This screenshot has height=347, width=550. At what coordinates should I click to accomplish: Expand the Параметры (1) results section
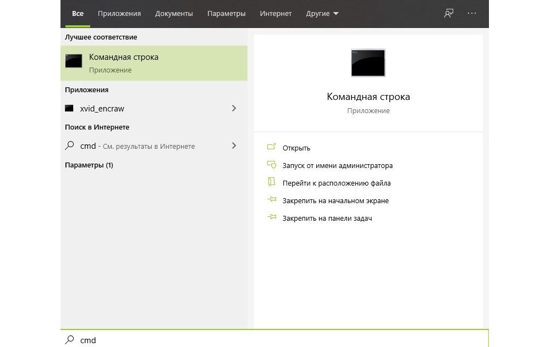click(x=89, y=165)
